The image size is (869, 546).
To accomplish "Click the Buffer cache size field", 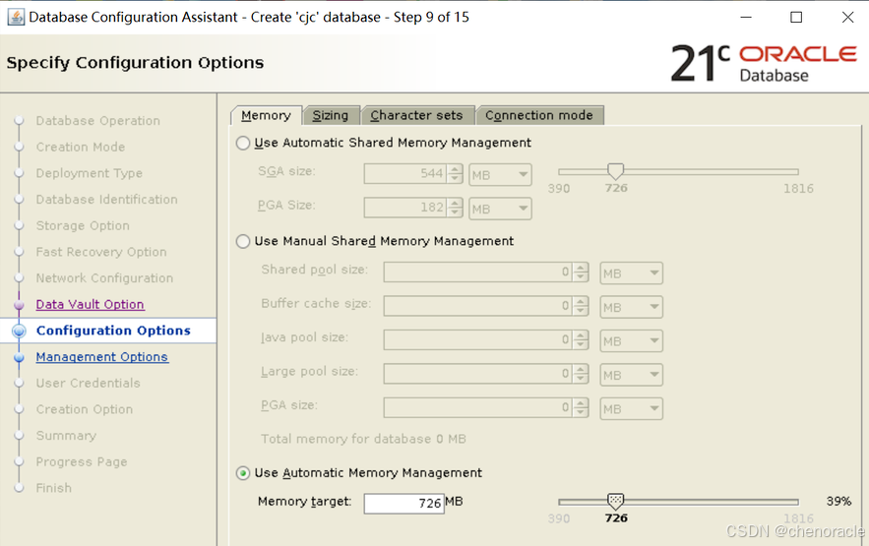I will point(478,306).
